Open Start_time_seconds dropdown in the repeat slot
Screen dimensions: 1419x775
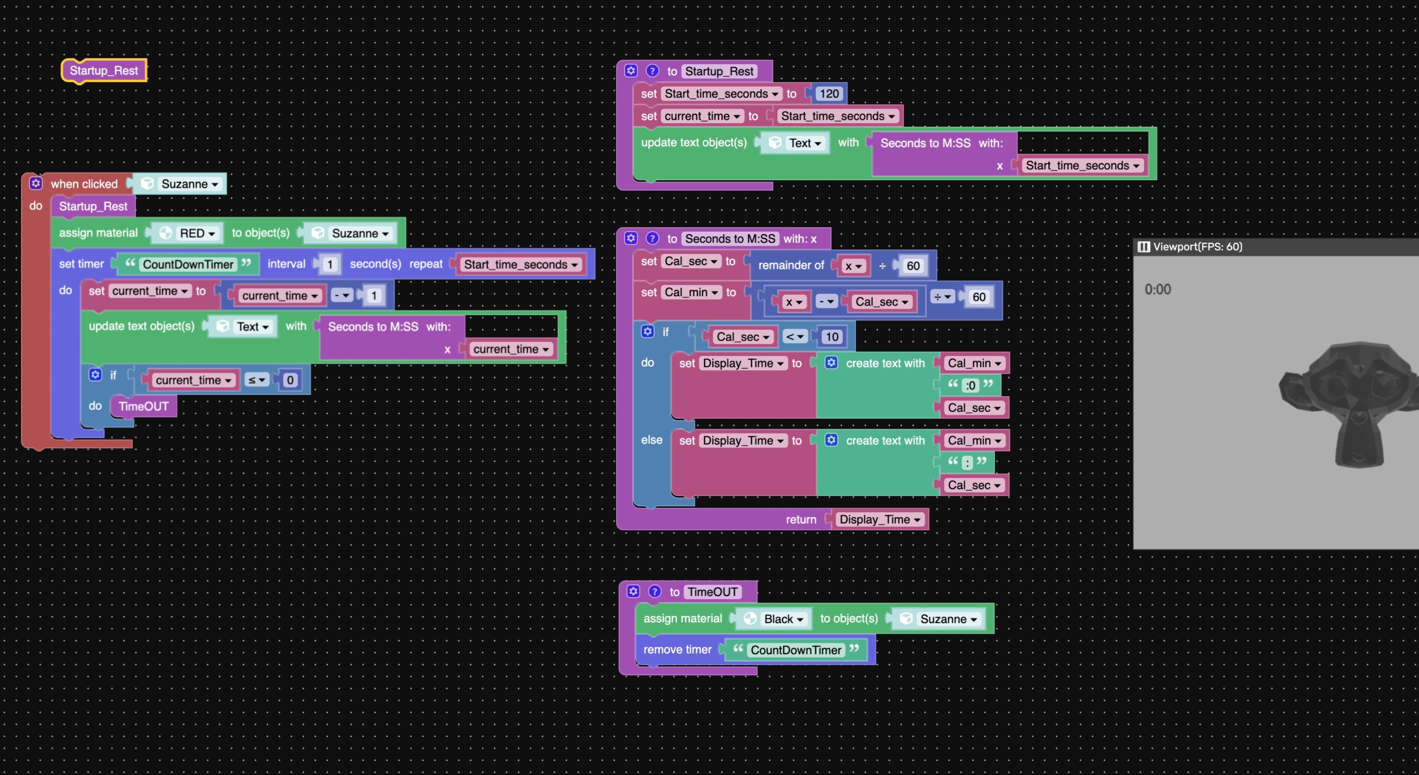(x=520, y=264)
